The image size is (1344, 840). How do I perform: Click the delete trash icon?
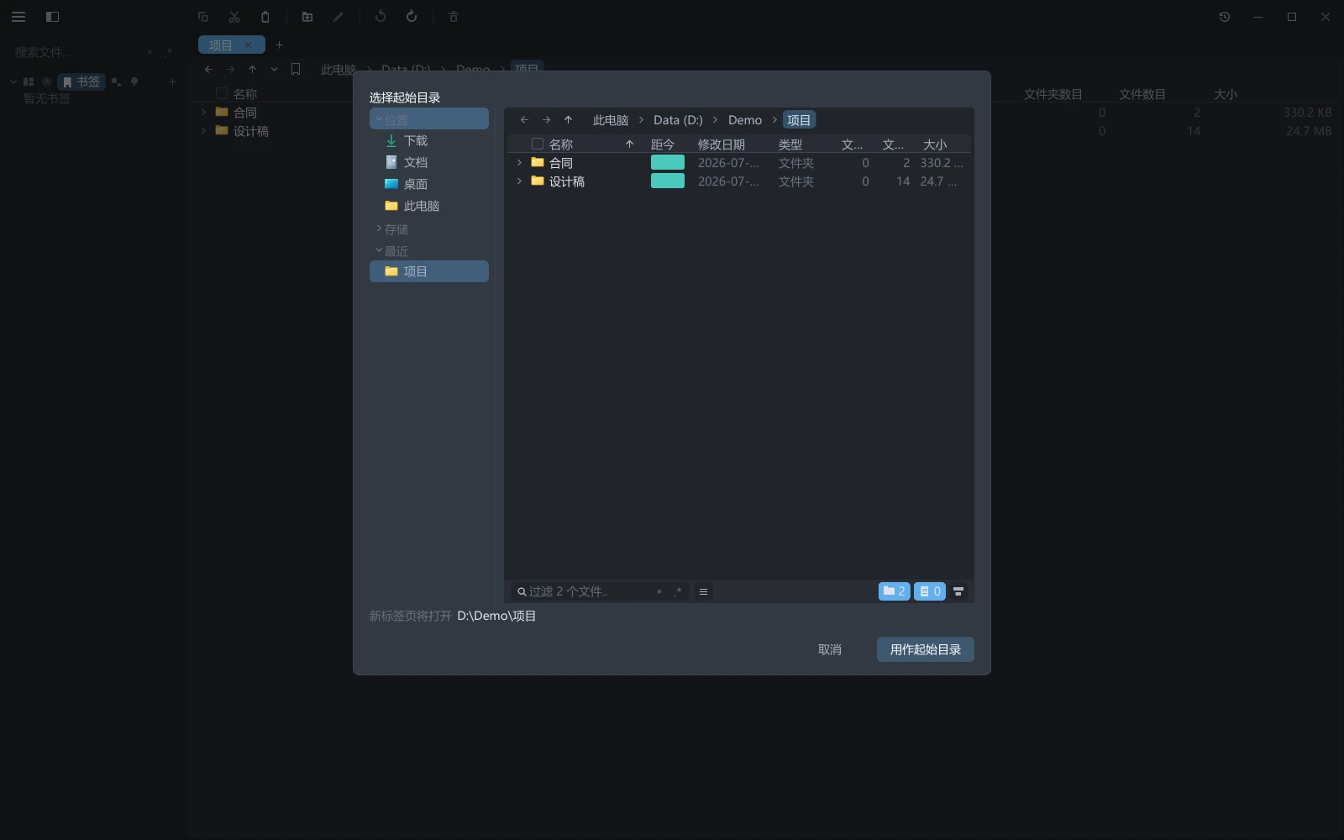(x=454, y=17)
